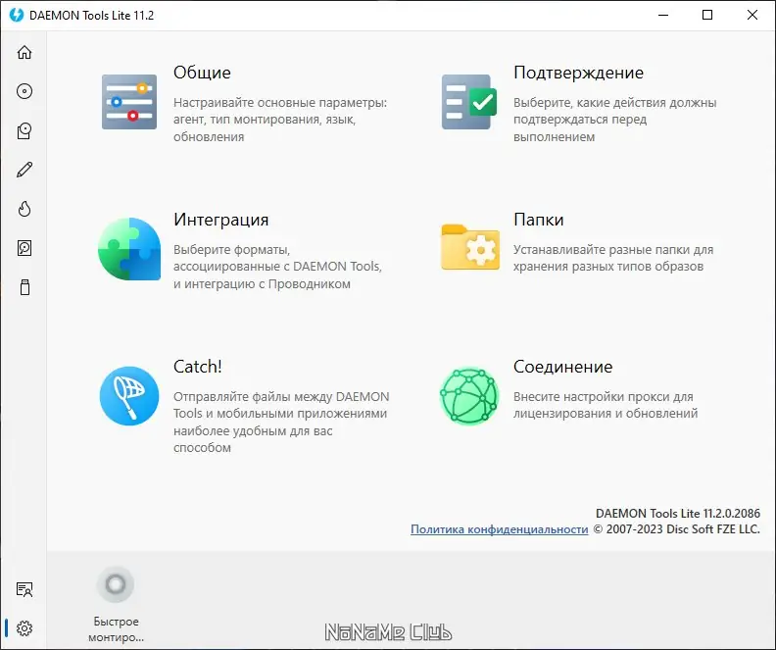Click the Быстрое монтиро... label
This screenshot has width=776, height=650.
tap(117, 629)
